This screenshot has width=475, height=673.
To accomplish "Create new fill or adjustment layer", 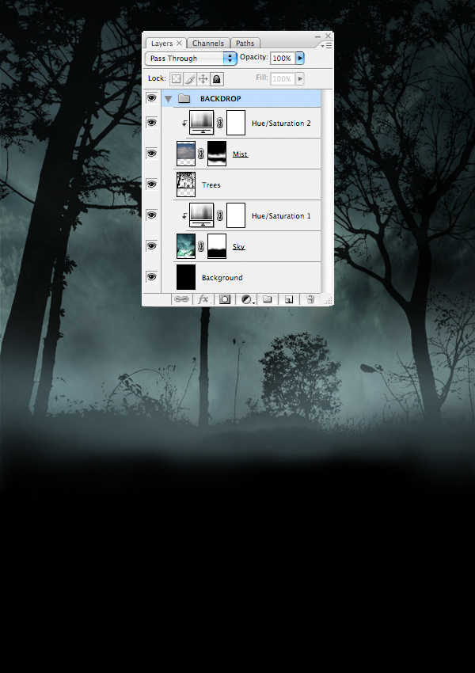I will 247,299.
